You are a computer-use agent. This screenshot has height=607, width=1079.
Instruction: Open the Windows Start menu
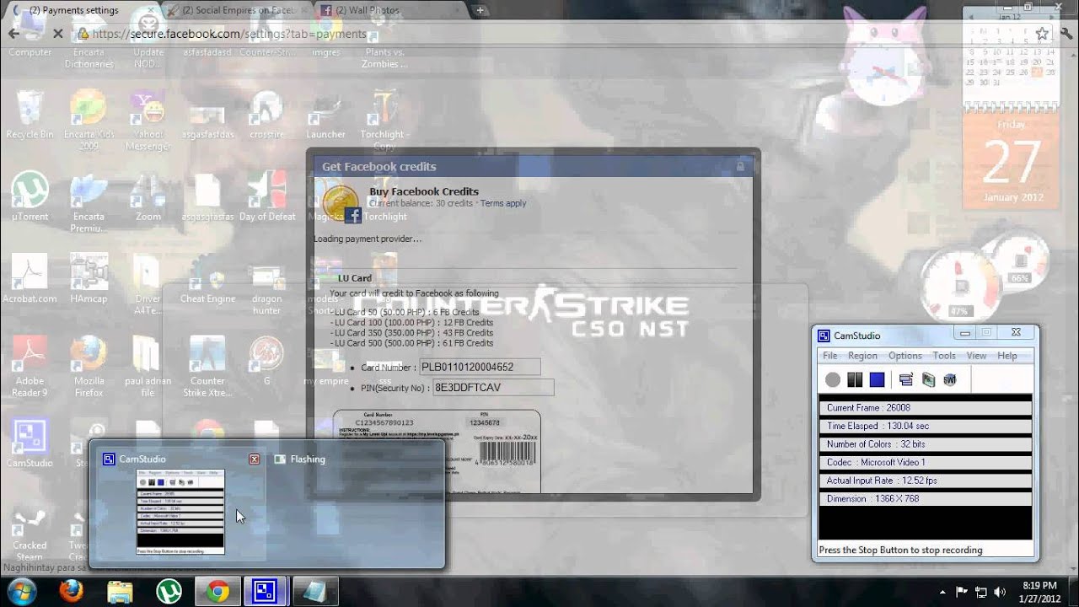[20, 592]
